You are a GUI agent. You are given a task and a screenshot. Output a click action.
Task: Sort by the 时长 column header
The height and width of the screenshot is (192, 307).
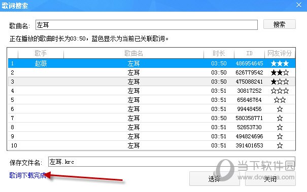click(x=219, y=53)
